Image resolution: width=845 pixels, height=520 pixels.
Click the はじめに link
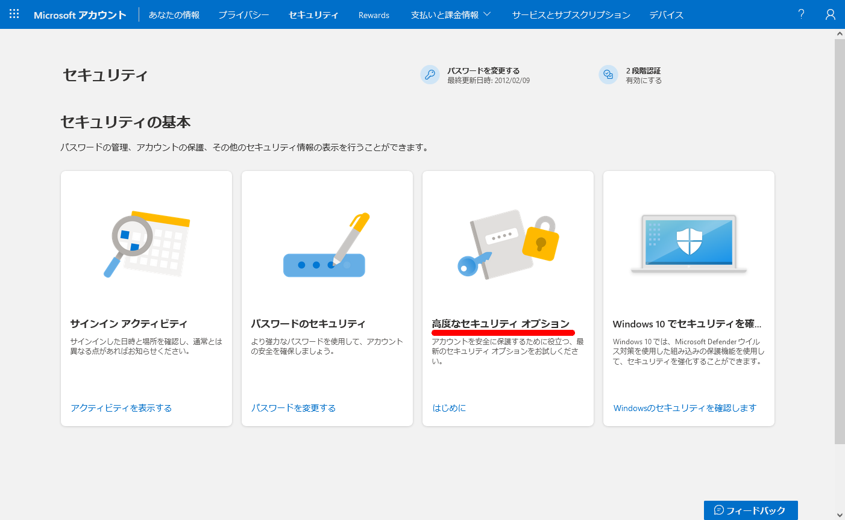point(449,408)
